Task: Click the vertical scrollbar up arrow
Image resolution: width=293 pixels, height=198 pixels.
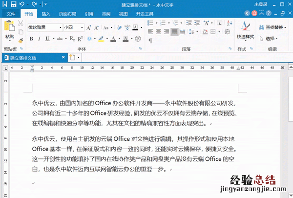Action: click(291, 67)
